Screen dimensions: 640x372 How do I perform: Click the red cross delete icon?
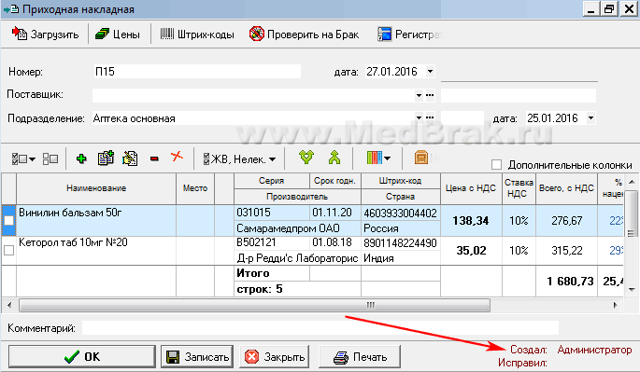click(x=177, y=157)
